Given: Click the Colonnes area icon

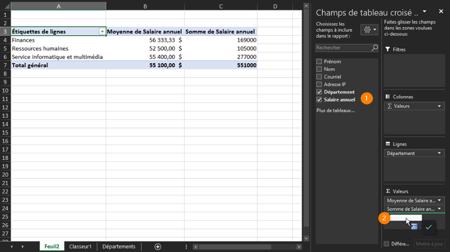Looking at the screenshot, I should [x=388, y=97].
